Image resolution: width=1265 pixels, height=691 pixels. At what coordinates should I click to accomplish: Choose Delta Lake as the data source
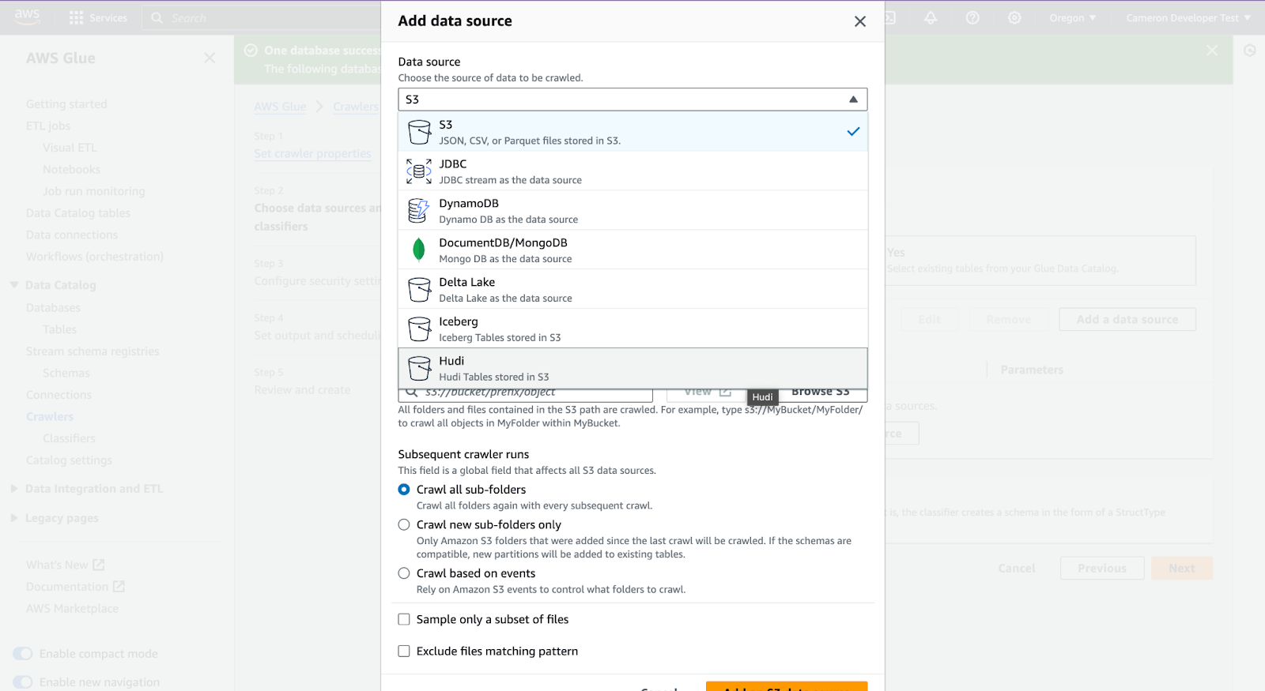pyautogui.click(x=632, y=290)
